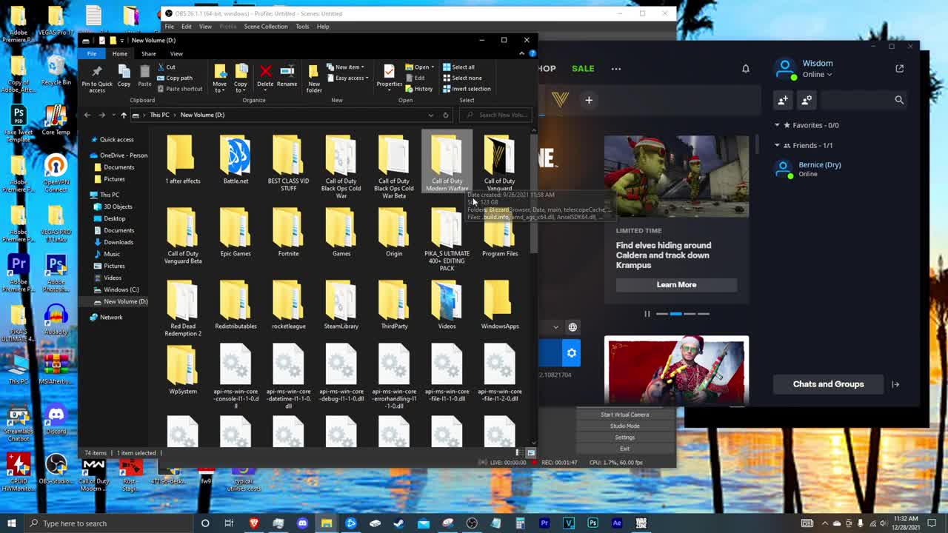Open the OBS Help menu

323,27
